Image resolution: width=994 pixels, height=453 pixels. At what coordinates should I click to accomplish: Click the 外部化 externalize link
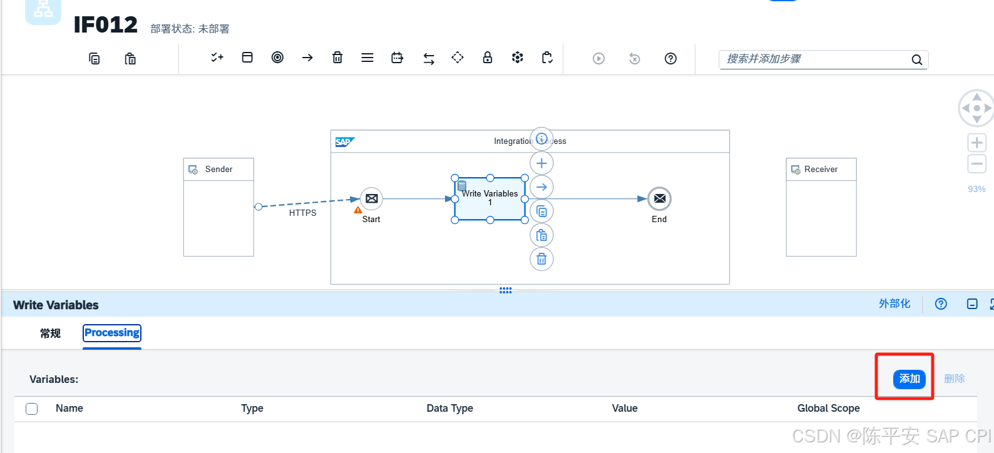894,303
